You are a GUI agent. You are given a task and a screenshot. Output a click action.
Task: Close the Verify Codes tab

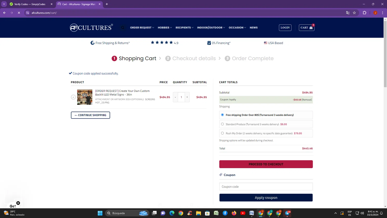tap(52, 4)
